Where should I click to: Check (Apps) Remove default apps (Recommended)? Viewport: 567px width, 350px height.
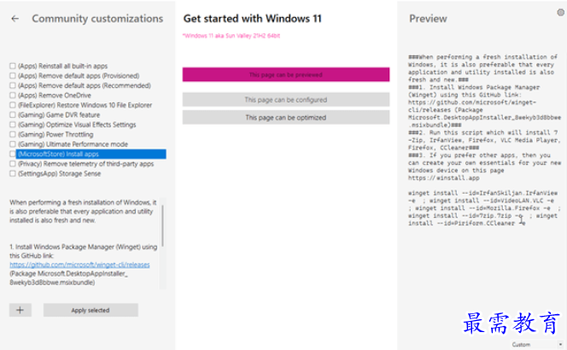click(x=13, y=85)
